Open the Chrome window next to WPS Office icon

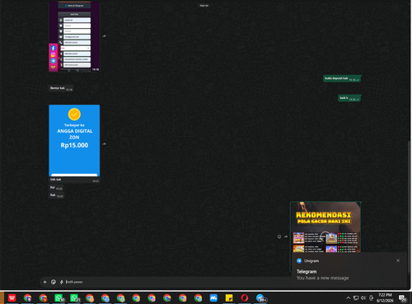(x=27, y=298)
